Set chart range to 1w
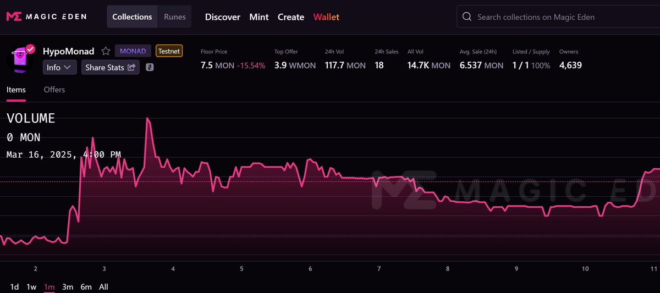Screen dimensions: 660x293 (31, 286)
